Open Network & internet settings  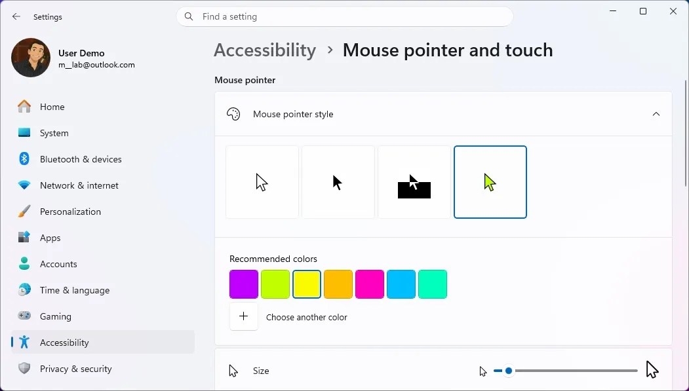pyautogui.click(x=103, y=185)
